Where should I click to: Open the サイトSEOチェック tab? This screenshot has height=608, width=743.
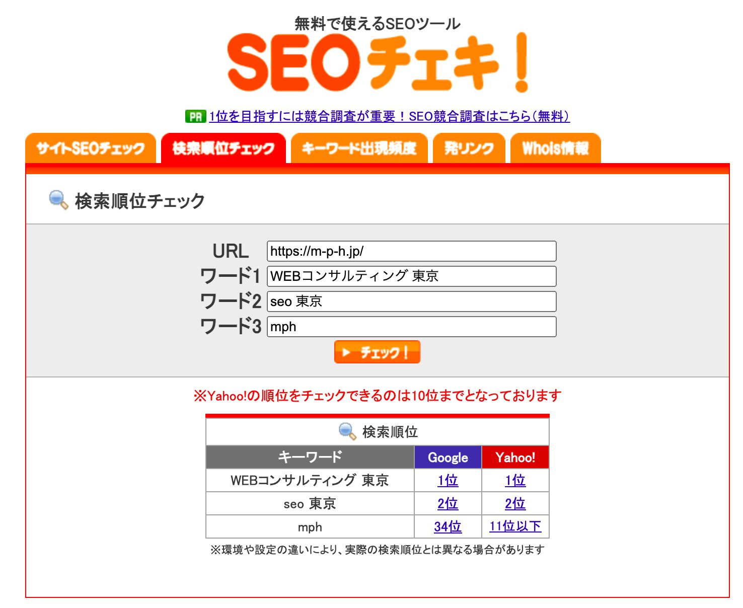tap(91, 148)
